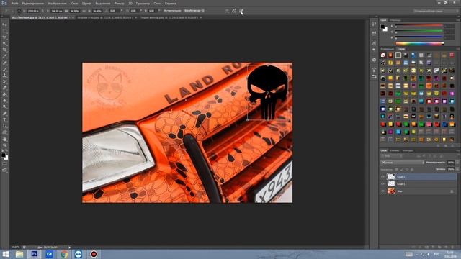Apply the no-style swatch with red slash
The height and width of the screenshot is (259, 461).
coord(382,55)
